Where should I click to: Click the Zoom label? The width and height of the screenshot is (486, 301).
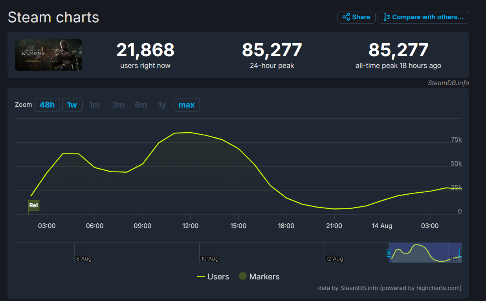click(x=23, y=105)
